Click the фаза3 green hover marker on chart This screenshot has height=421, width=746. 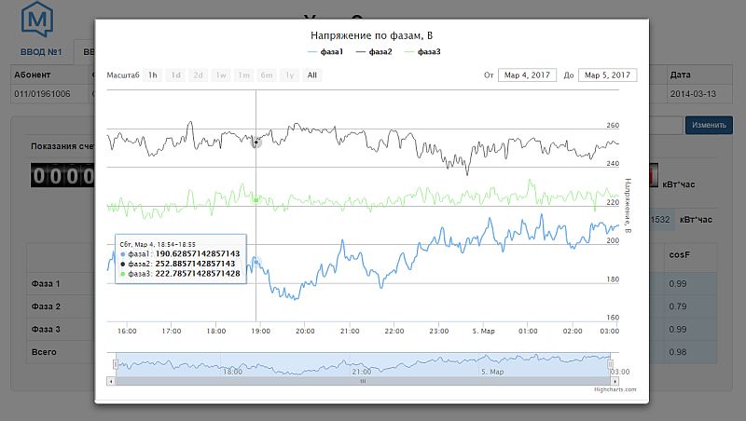point(256,199)
